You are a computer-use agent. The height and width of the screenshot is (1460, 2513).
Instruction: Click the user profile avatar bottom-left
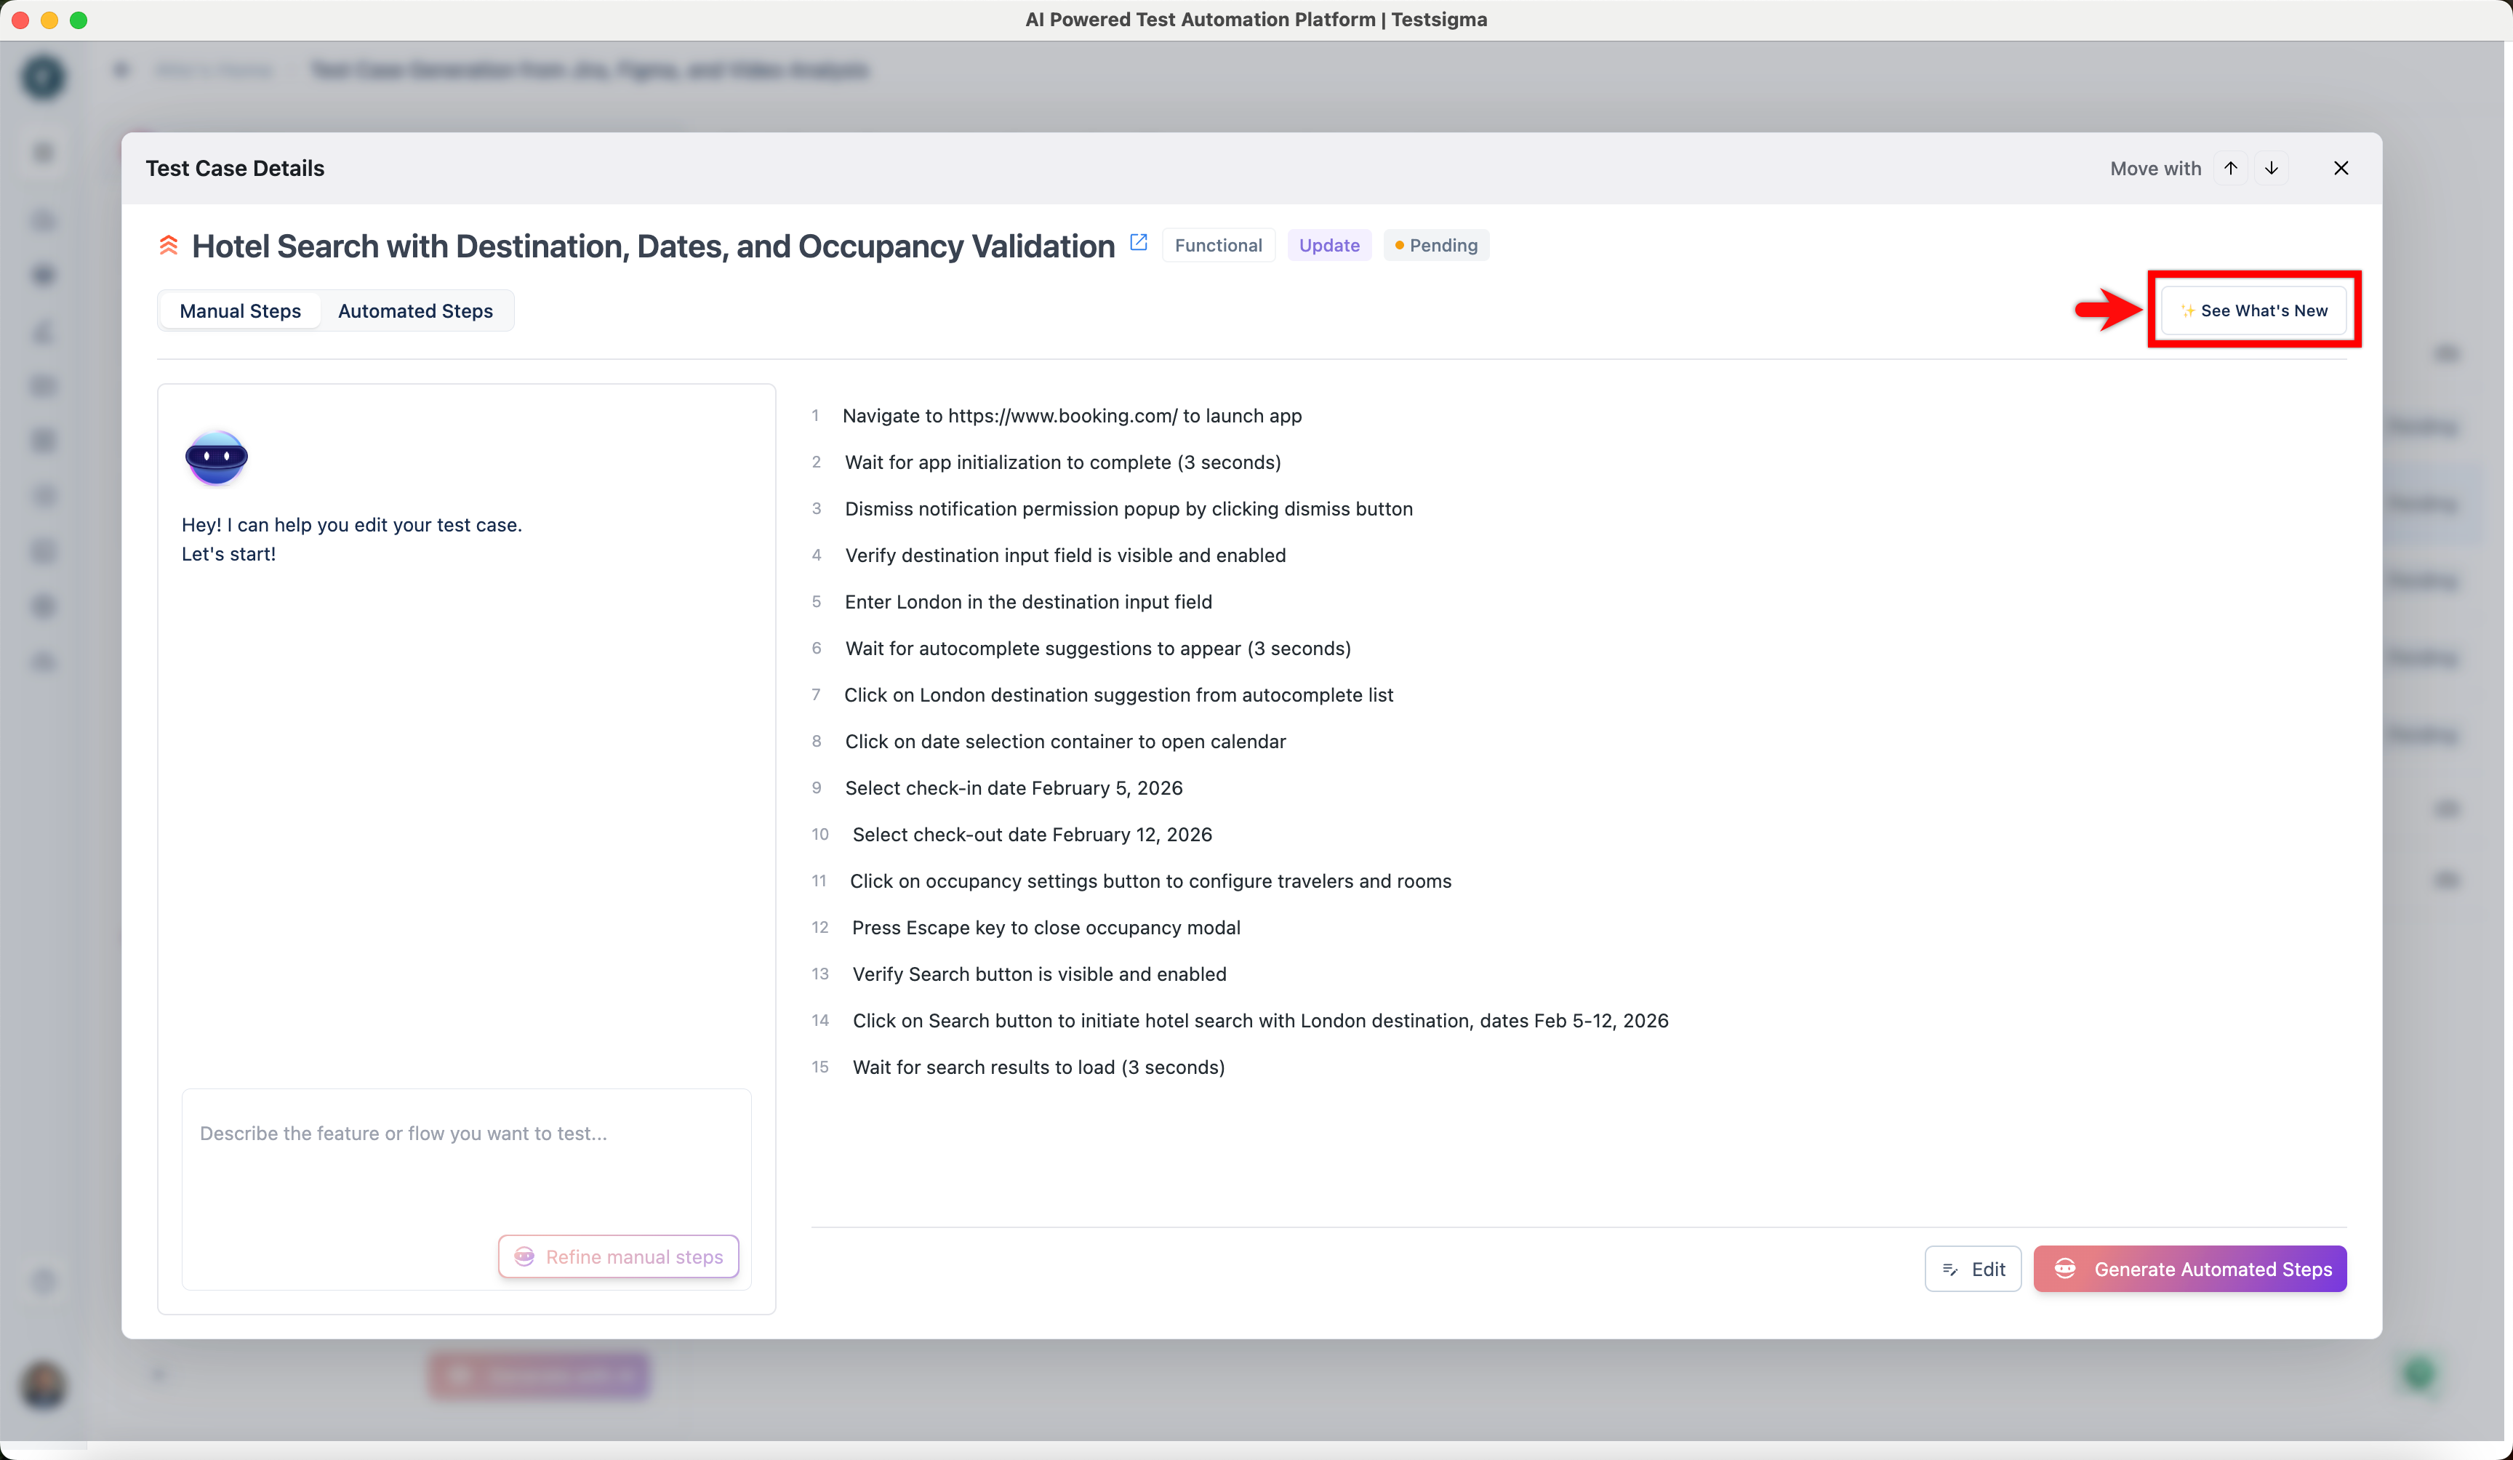[x=43, y=1384]
